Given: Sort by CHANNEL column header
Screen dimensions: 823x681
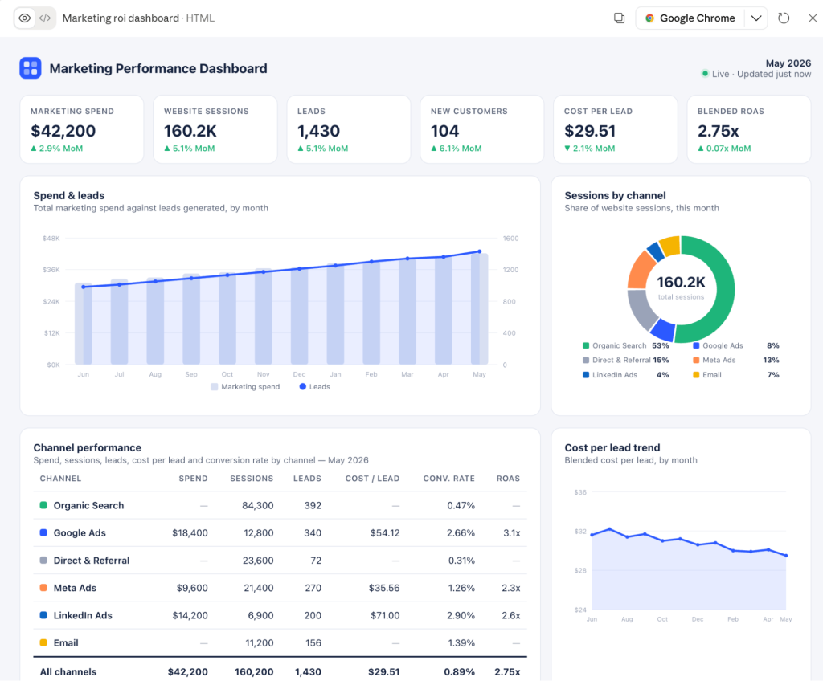Looking at the screenshot, I should [x=60, y=479].
